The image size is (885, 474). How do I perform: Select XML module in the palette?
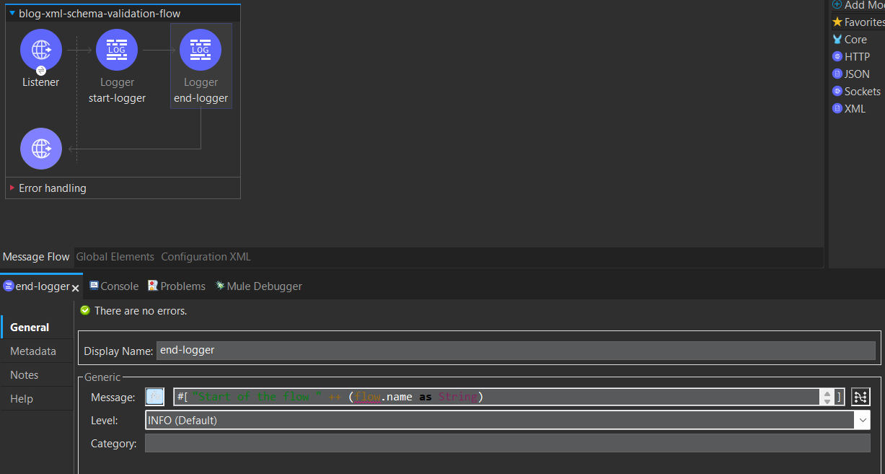pos(854,109)
